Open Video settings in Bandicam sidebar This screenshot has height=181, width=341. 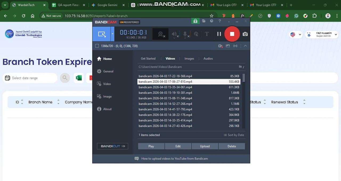pyautogui.click(x=104, y=84)
